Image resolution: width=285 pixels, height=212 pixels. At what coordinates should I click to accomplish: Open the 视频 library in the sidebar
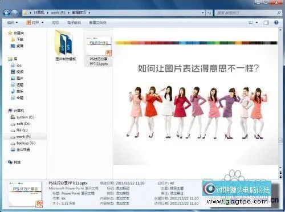pos(17,72)
